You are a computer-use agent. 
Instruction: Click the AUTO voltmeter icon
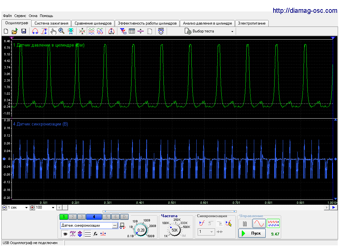pyautogui.click(x=161, y=31)
